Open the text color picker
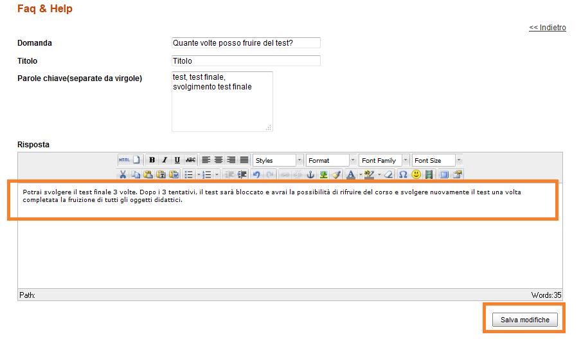Image resolution: width=581 pixels, height=339 pixels. tap(350, 174)
